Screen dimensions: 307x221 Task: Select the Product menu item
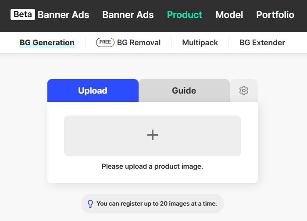tap(185, 14)
